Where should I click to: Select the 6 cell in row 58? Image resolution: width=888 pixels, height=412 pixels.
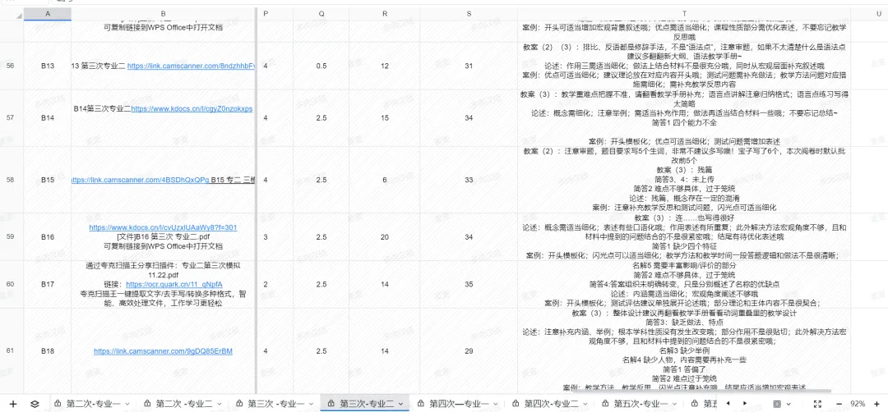tap(385, 180)
